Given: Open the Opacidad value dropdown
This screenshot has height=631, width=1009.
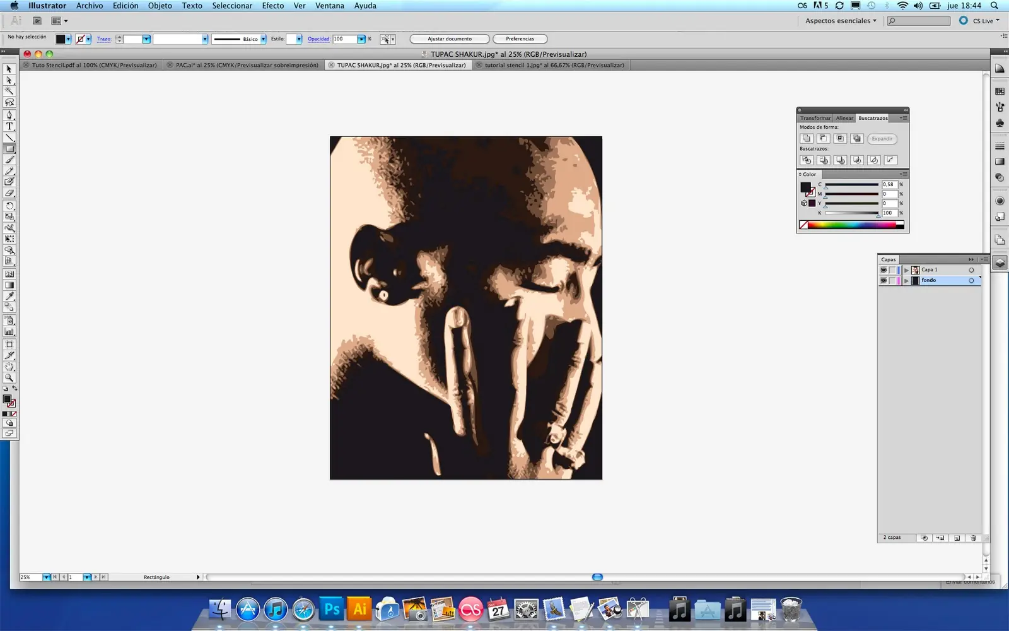Looking at the screenshot, I should point(361,39).
